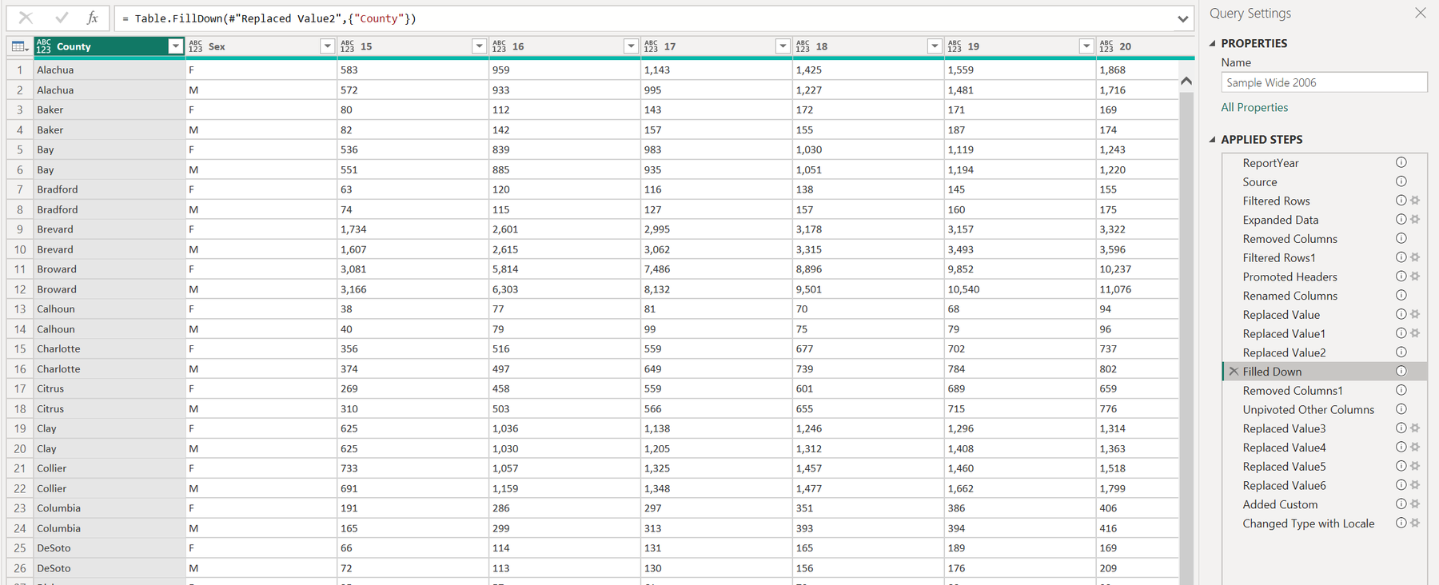This screenshot has width=1439, height=585.
Task: Close the Query Settings pane
Action: point(1421,13)
